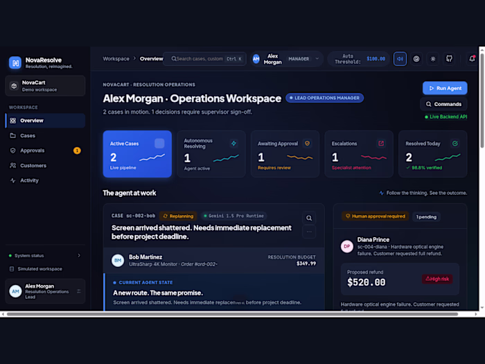Click the Active Cases square icon
This screenshot has height=364, width=485.
tap(159, 144)
